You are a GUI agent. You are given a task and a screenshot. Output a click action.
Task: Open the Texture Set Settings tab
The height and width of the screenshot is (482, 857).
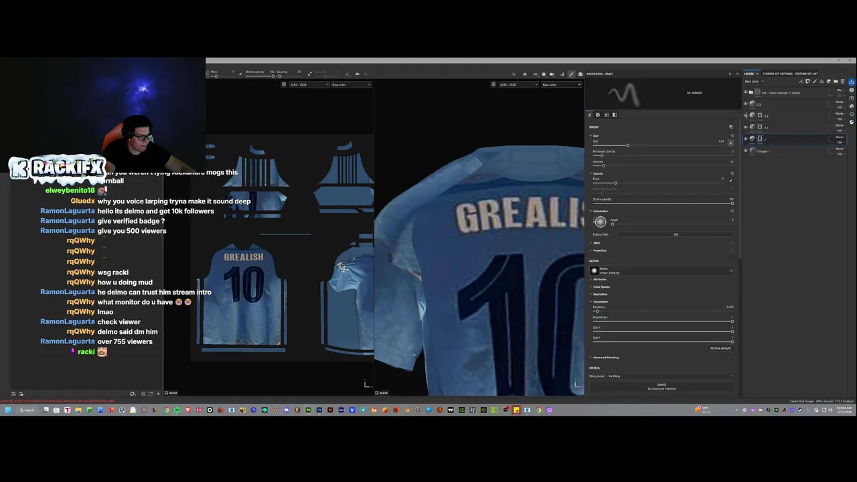coord(777,74)
